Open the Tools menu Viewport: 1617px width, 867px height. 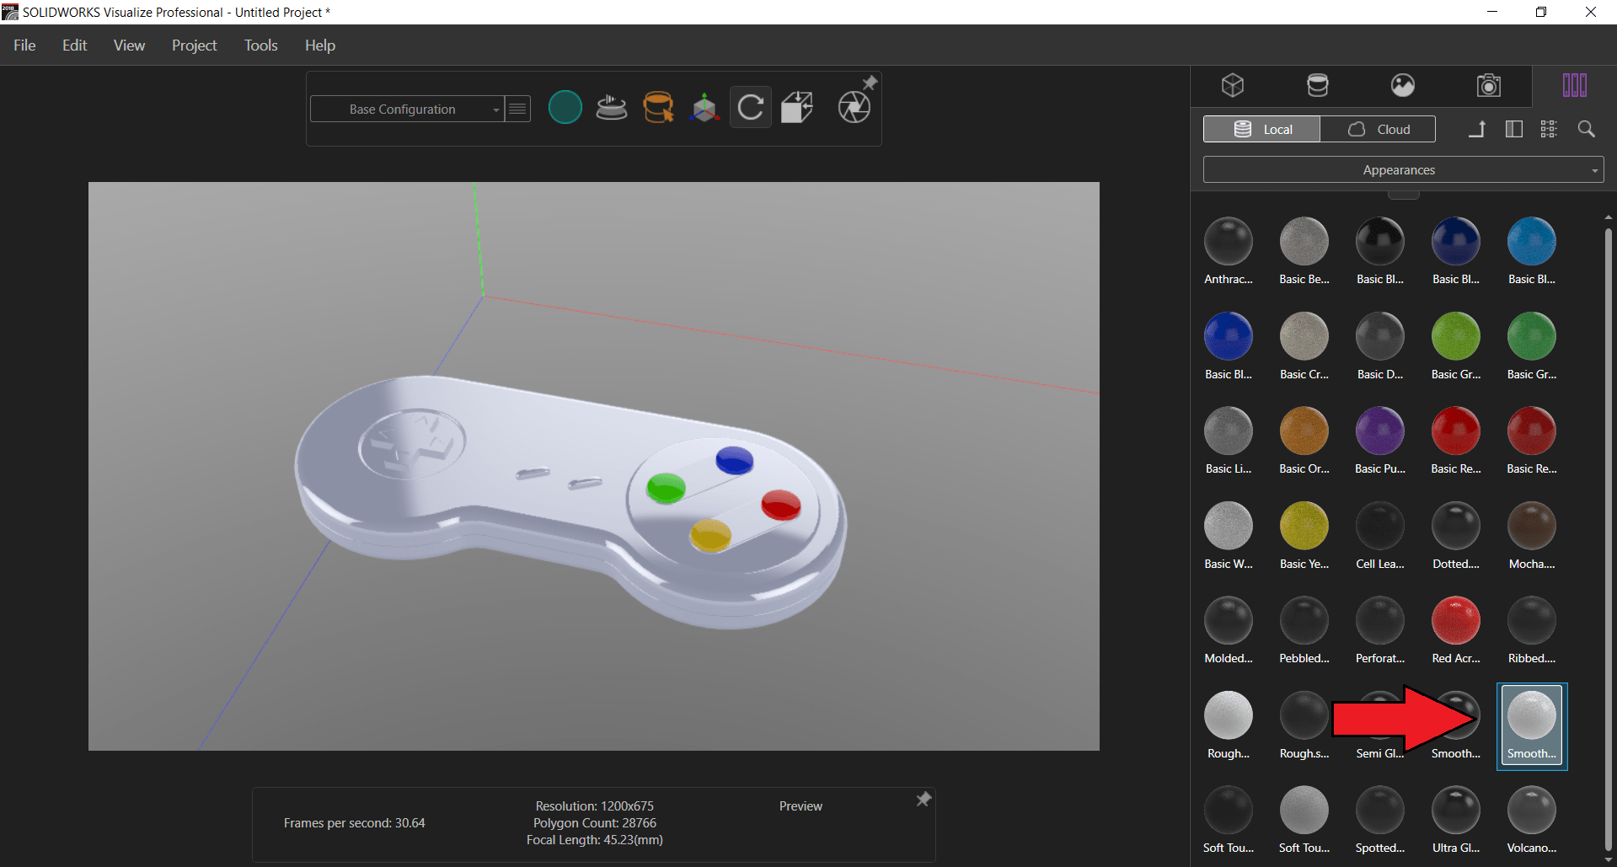point(260,45)
